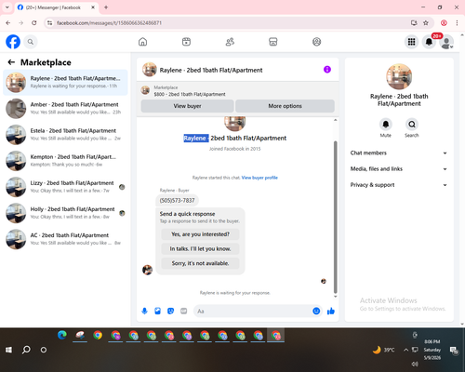The width and height of the screenshot is (465, 372).
Task: Open the Friends icon in top navigation
Action: tap(230, 42)
